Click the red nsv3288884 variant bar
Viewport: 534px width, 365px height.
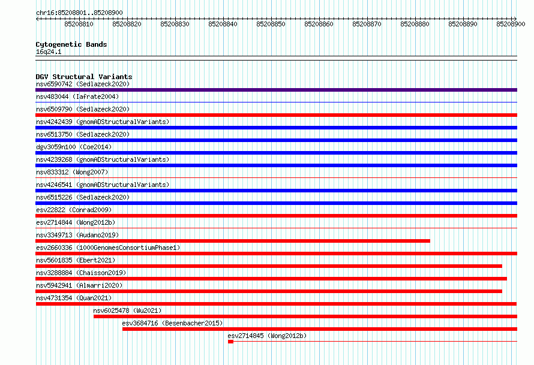tap(271, 279)
